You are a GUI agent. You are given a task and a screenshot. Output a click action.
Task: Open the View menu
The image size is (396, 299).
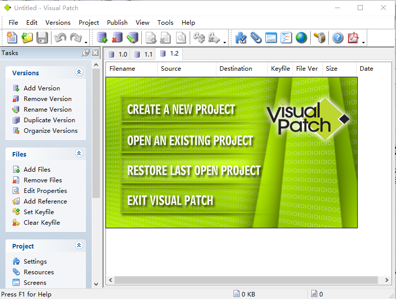pyautogui.click(x=142, y=23)
